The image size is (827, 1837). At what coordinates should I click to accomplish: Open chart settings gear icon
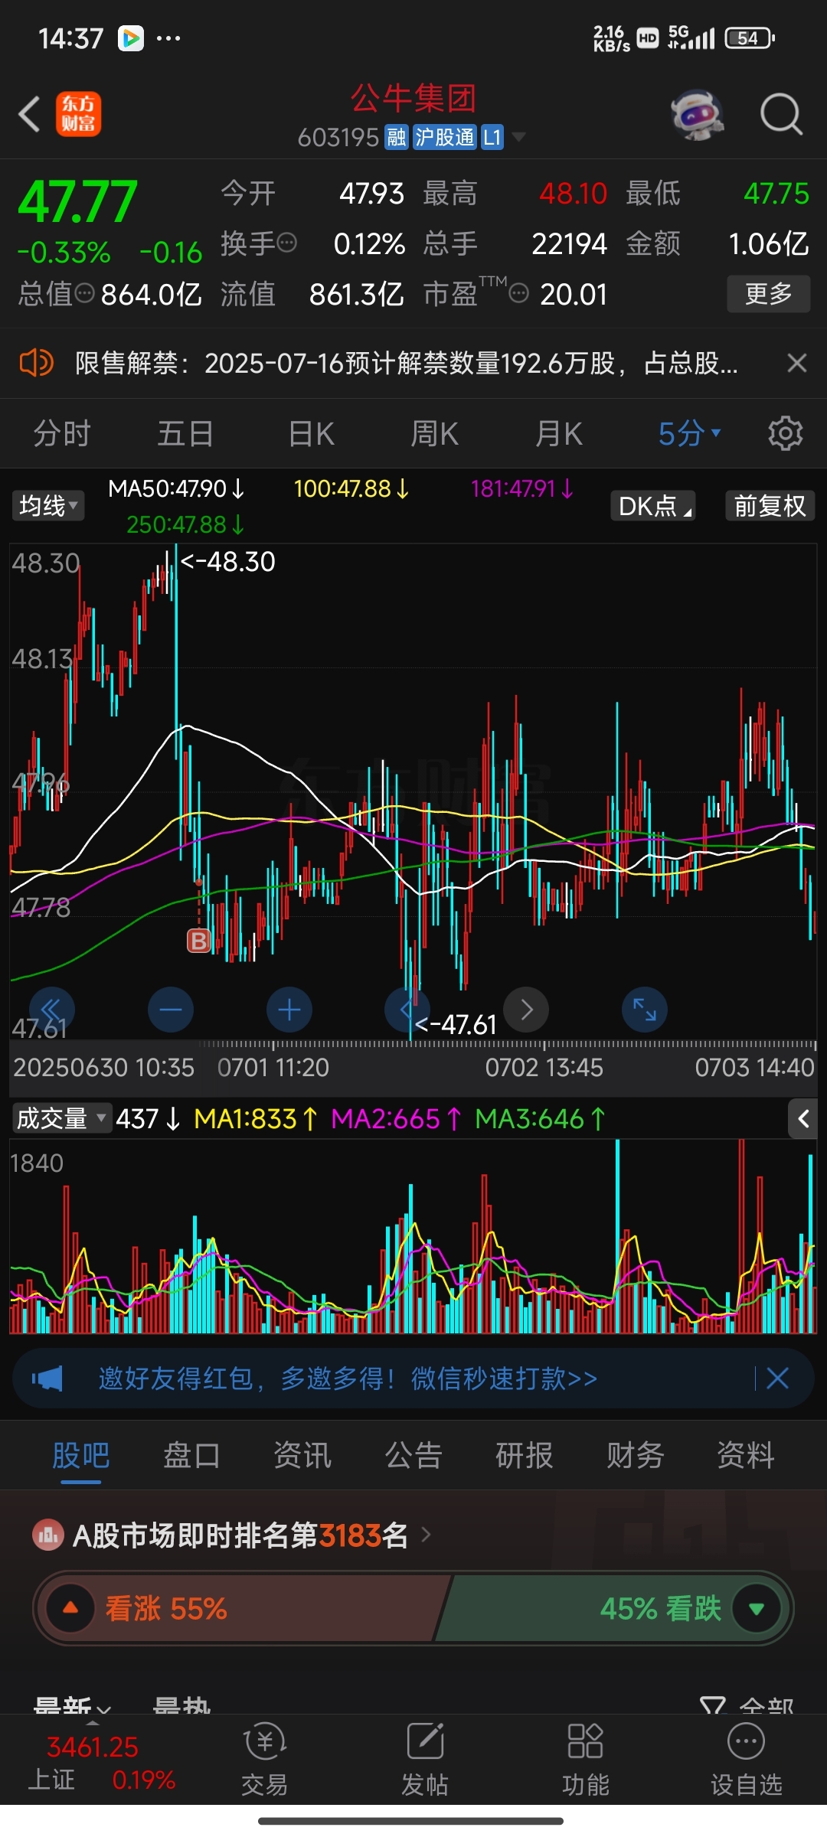(x=785, y=434)
